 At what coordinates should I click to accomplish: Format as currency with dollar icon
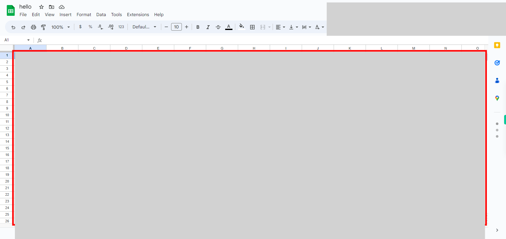80,27
